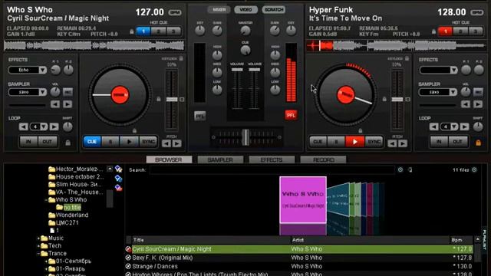The height and width of the screenshot is (276, 491).
Task: Click the right deck jog wheel center
Action: [346, 95]
